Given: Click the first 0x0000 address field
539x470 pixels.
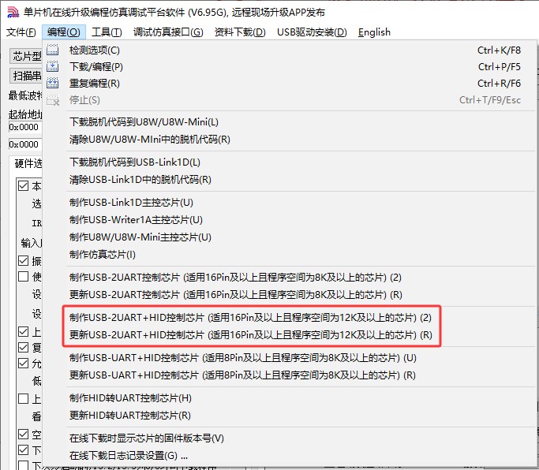Looking at the screenshot, I should (25, 127).
